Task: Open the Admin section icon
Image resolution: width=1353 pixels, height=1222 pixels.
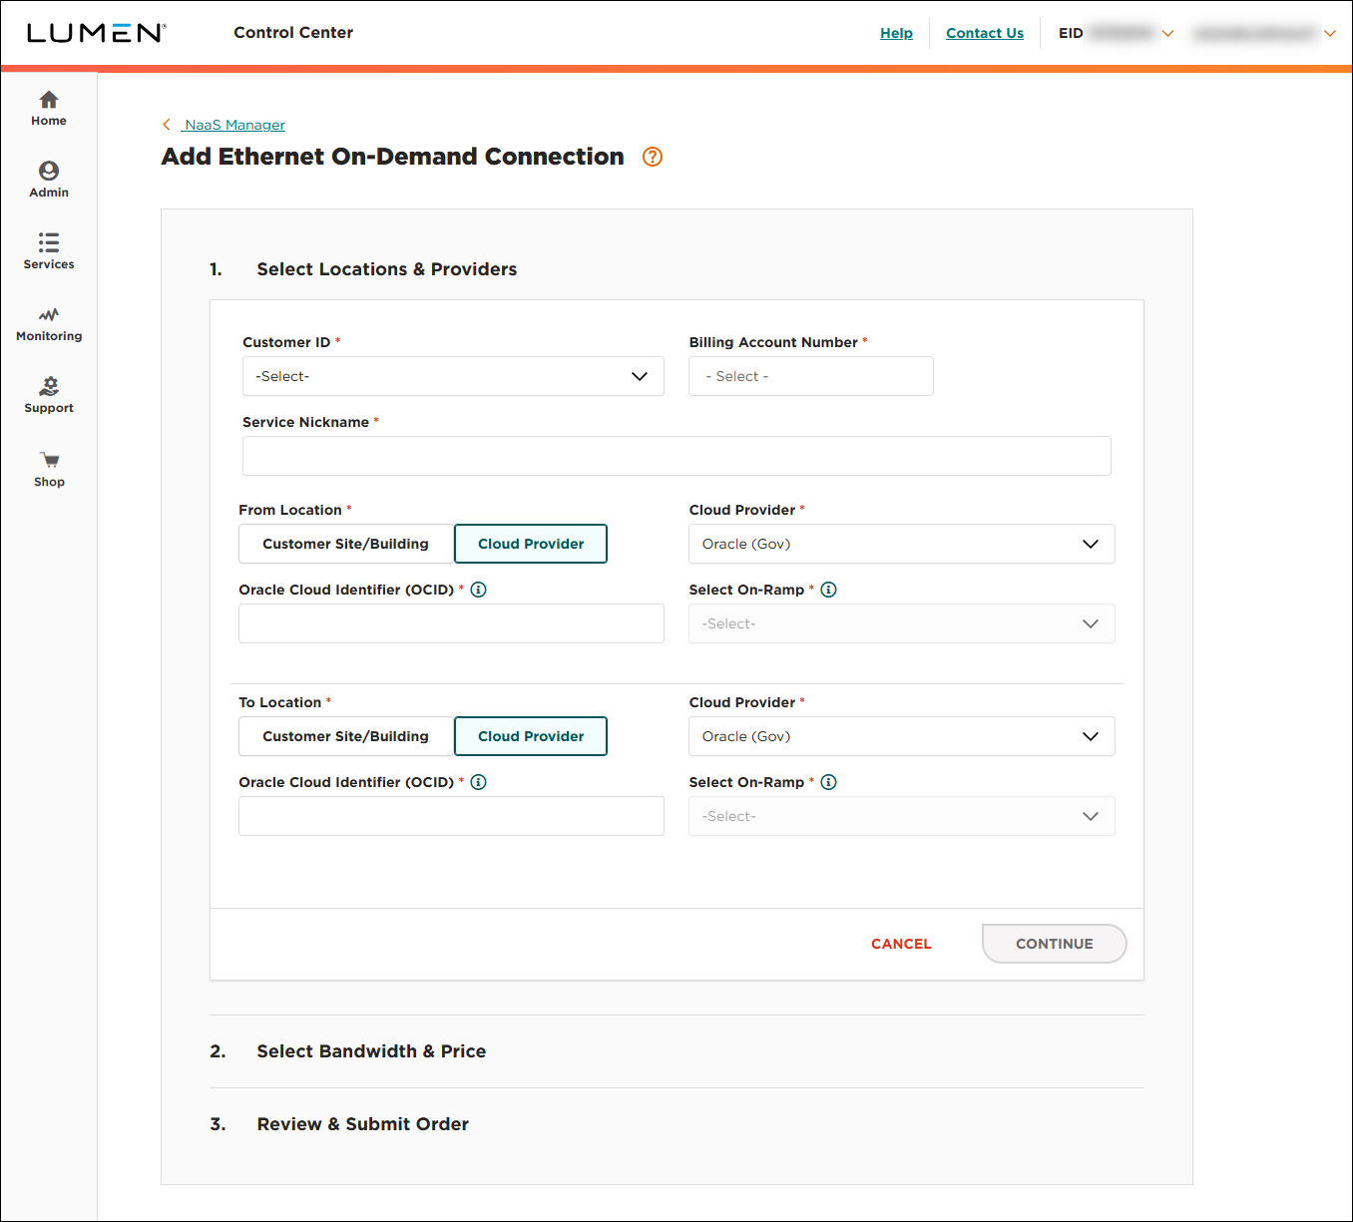Action: point(49,171)
